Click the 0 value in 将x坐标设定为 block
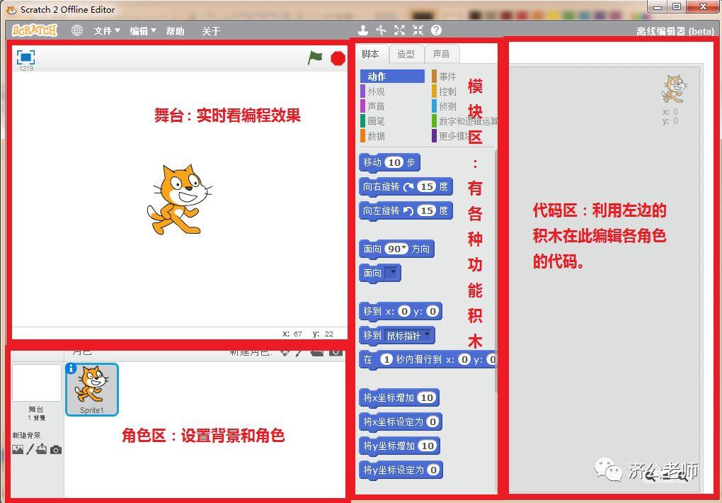 [x=432, y=422]
